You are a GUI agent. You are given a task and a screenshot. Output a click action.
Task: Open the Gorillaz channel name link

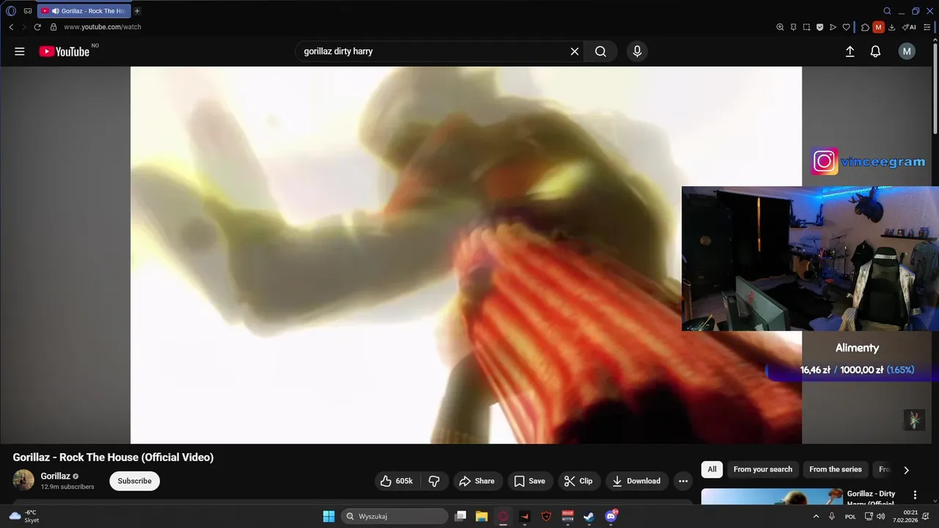coord(55,476)
